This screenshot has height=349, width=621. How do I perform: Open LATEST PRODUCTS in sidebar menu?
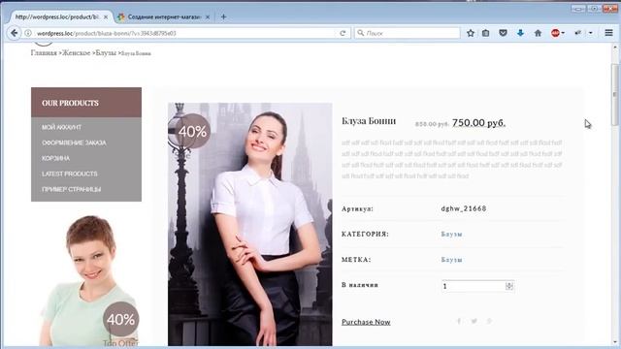coord(70,174)
